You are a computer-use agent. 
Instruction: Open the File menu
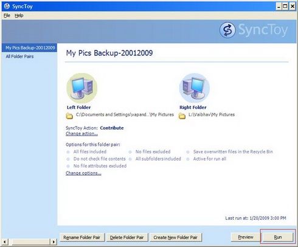point(7,15)
